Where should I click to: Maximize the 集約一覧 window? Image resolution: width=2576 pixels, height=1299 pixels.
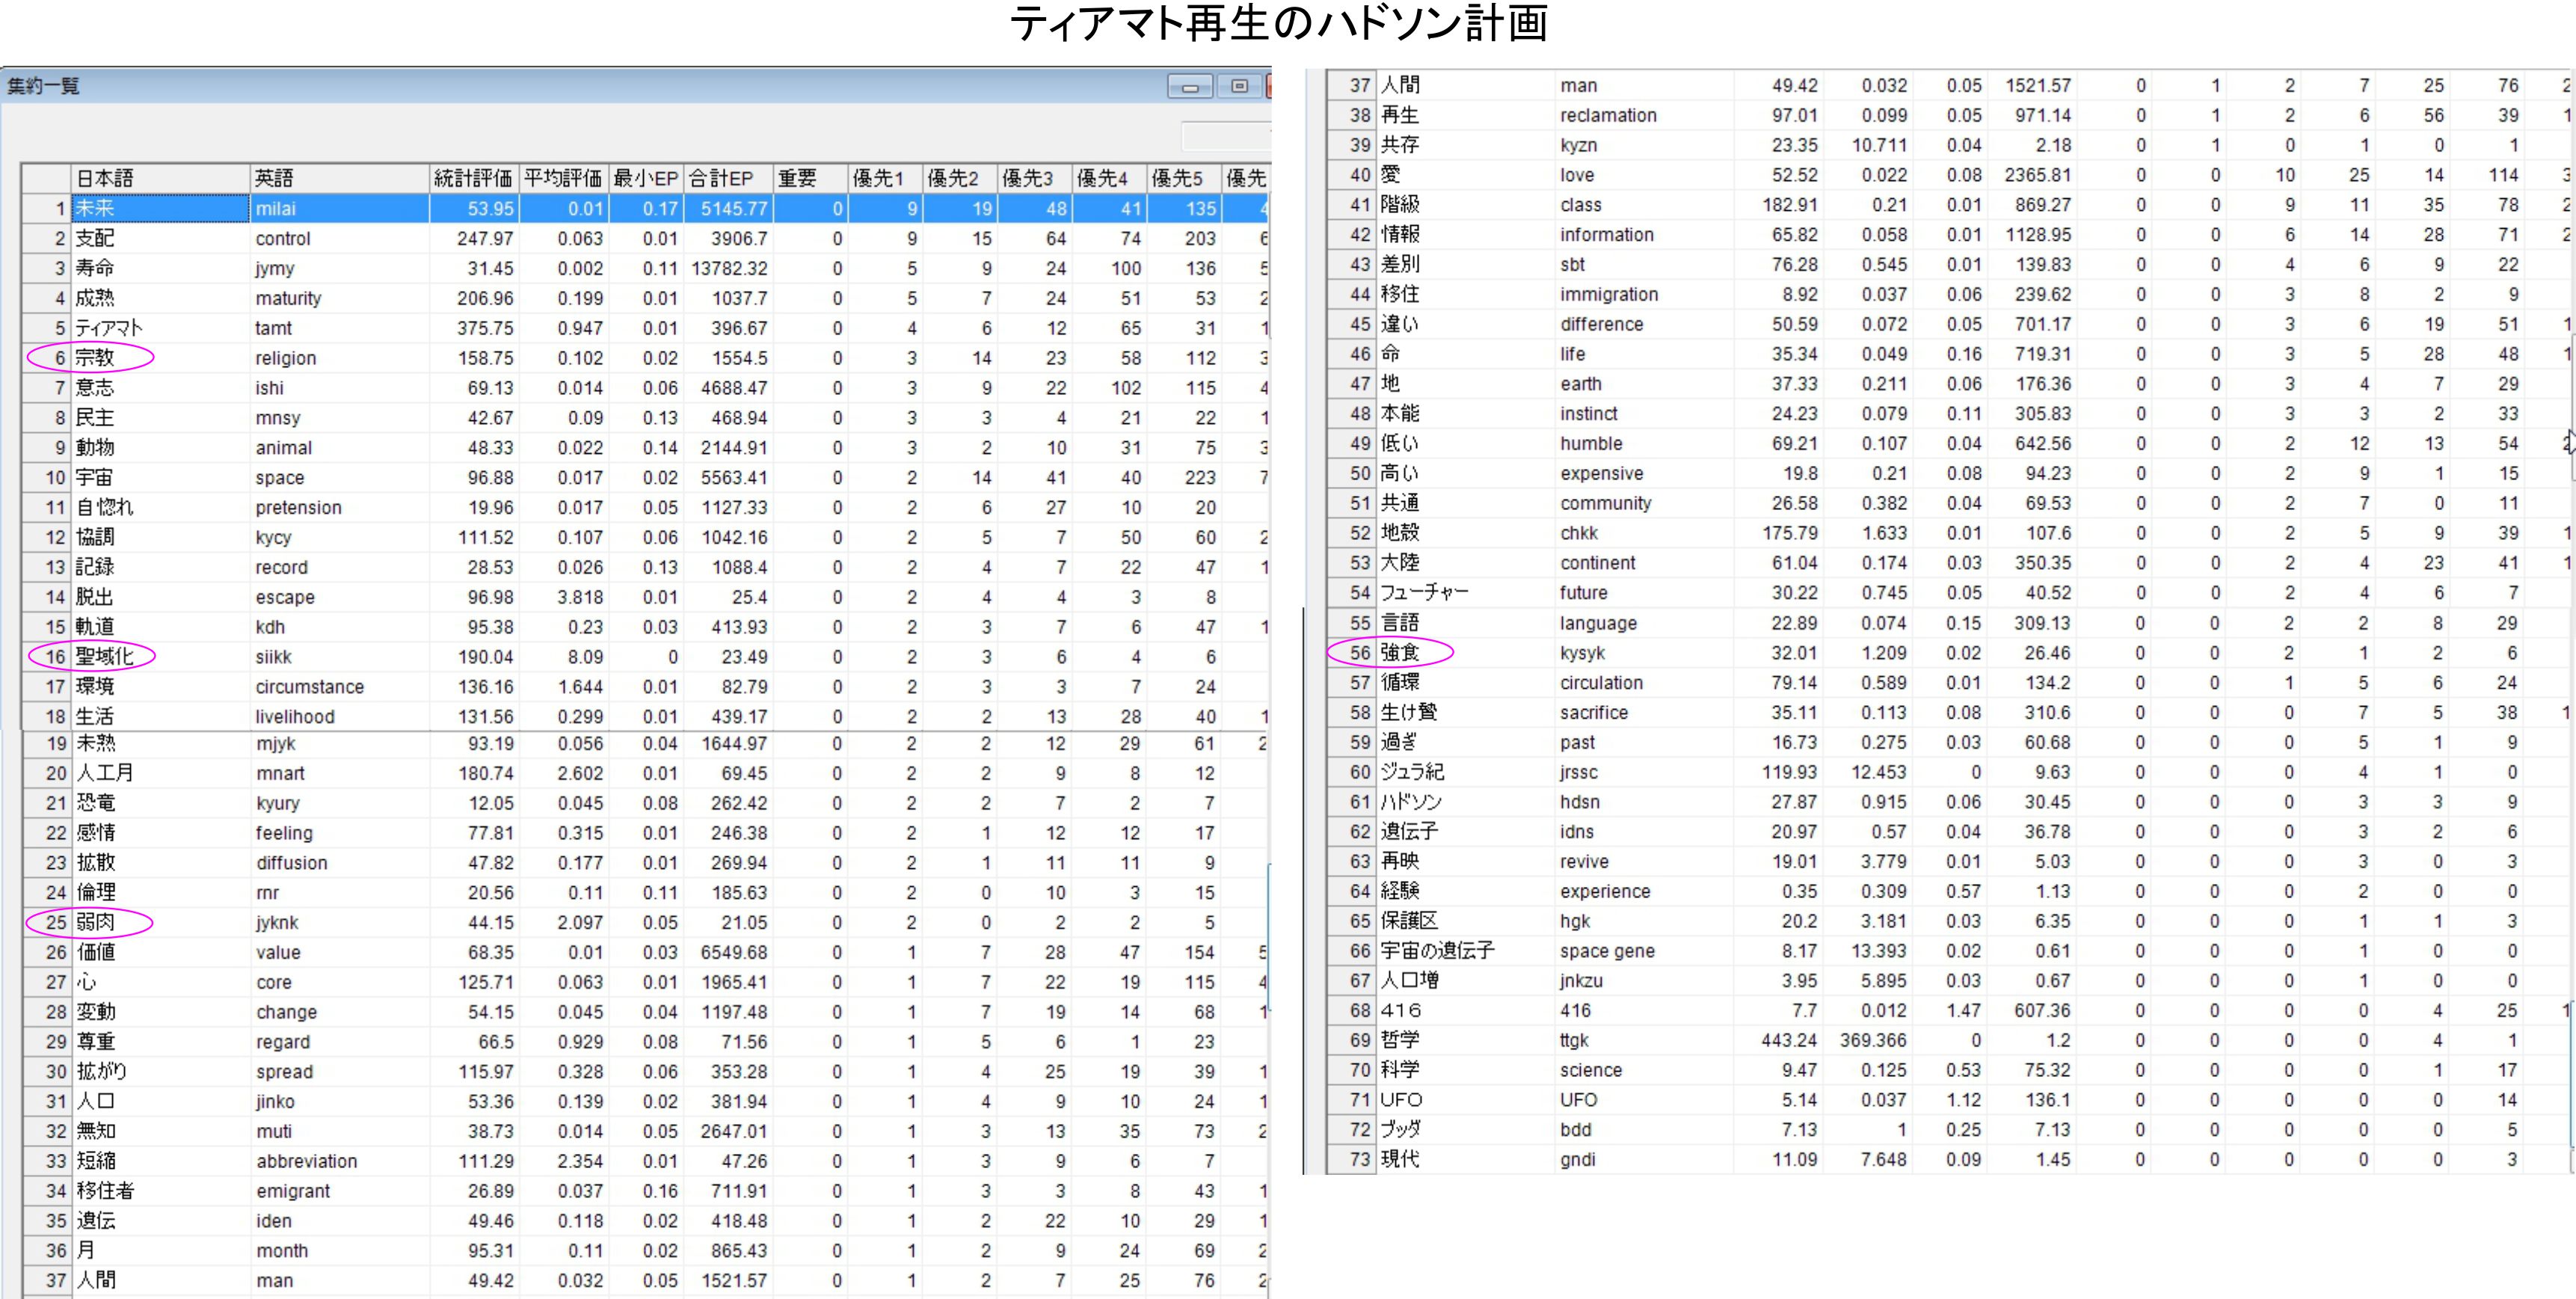point(1239,87)
